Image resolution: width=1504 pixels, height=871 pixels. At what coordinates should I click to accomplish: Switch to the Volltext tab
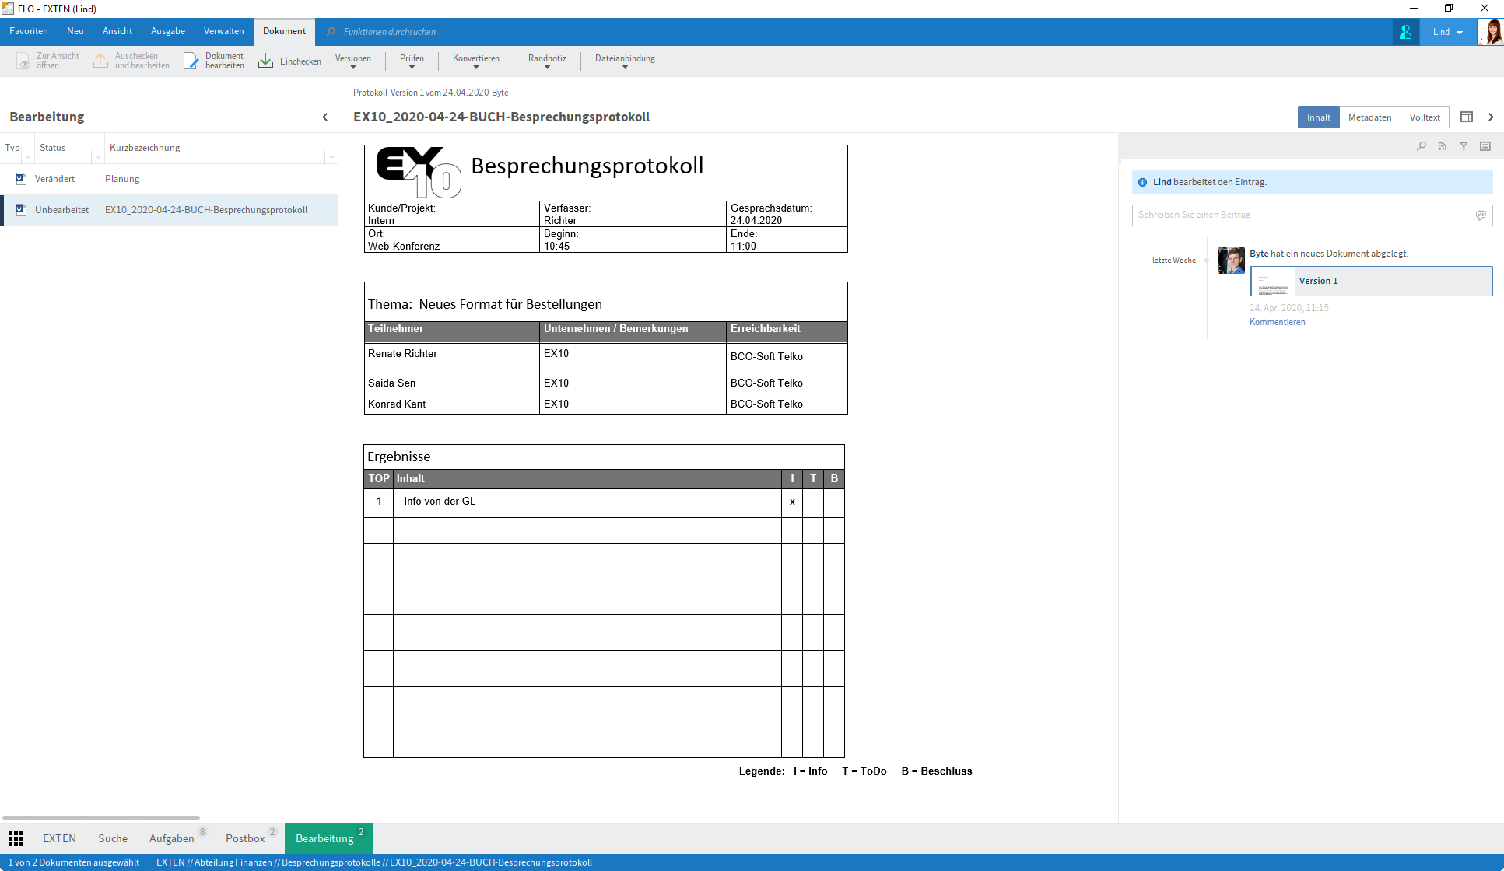pos(1425,117)
